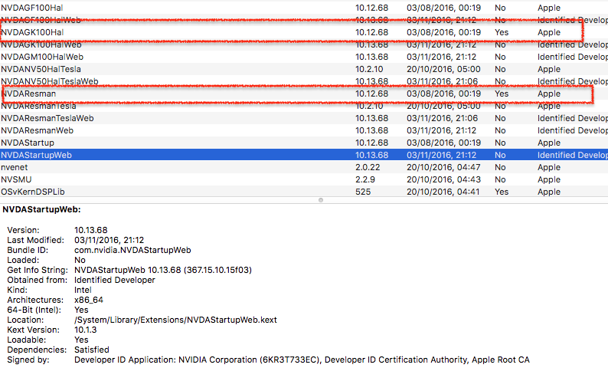Click Identified Developer in the NVDAGM100HalWeb row
Screen dimensions: 608x391
pos(572,57)
